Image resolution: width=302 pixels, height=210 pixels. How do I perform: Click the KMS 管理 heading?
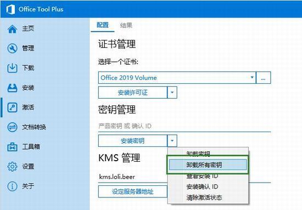tap(119, 158)
